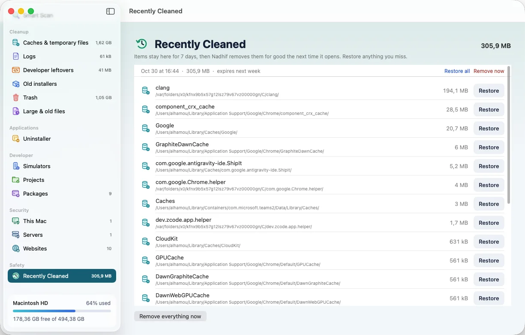The image size is (525, 335).
Task: Select the dev.zcode.app.helper row name
Action: click(183, 220)
